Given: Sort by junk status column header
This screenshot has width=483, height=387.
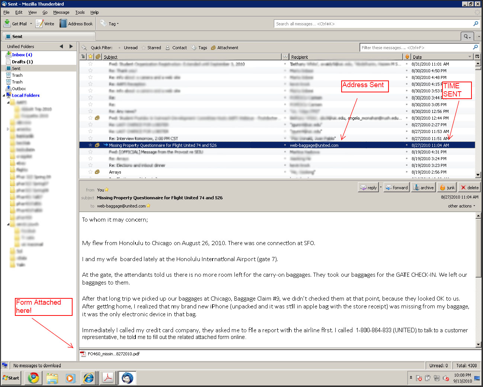Looking at the screenshot, I should (407, 57).
